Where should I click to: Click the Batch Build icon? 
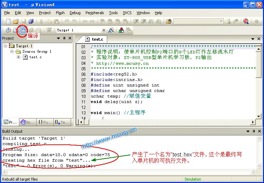(x=31, y=30)
